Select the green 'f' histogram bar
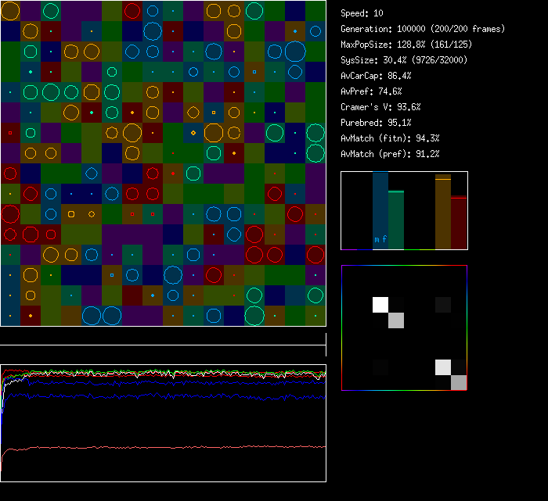 coord(396,220)
